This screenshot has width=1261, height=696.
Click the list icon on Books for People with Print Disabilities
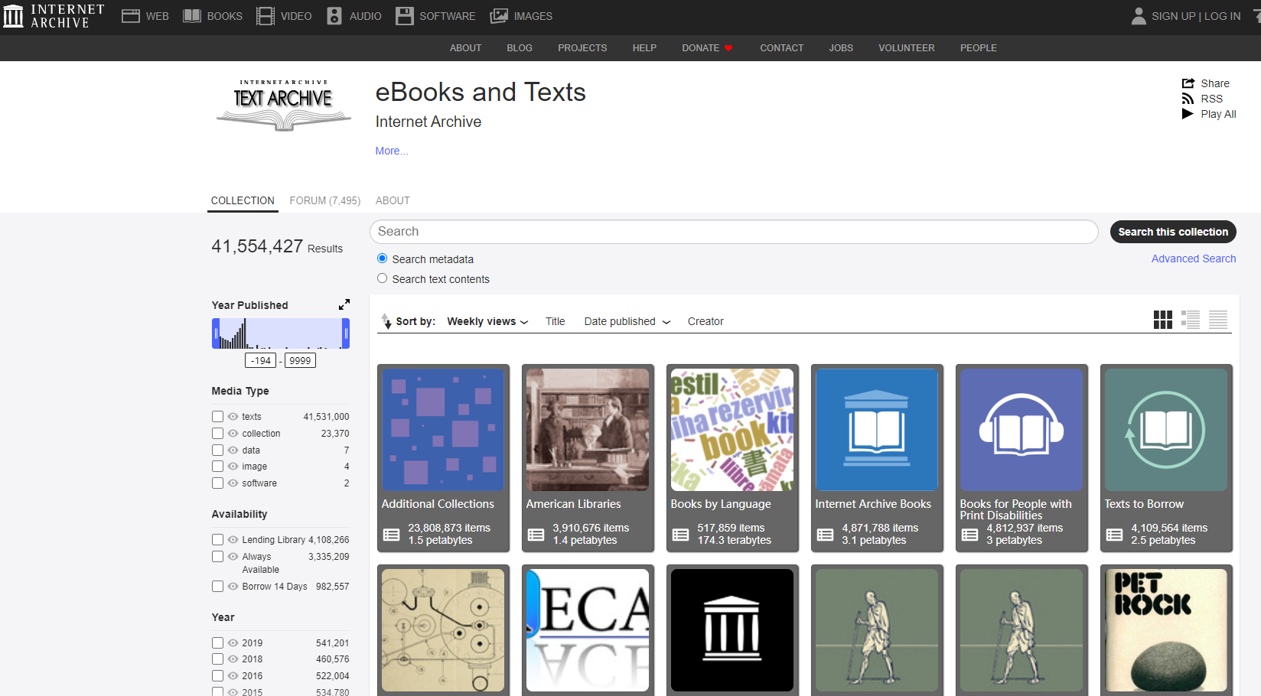[969, 535]
